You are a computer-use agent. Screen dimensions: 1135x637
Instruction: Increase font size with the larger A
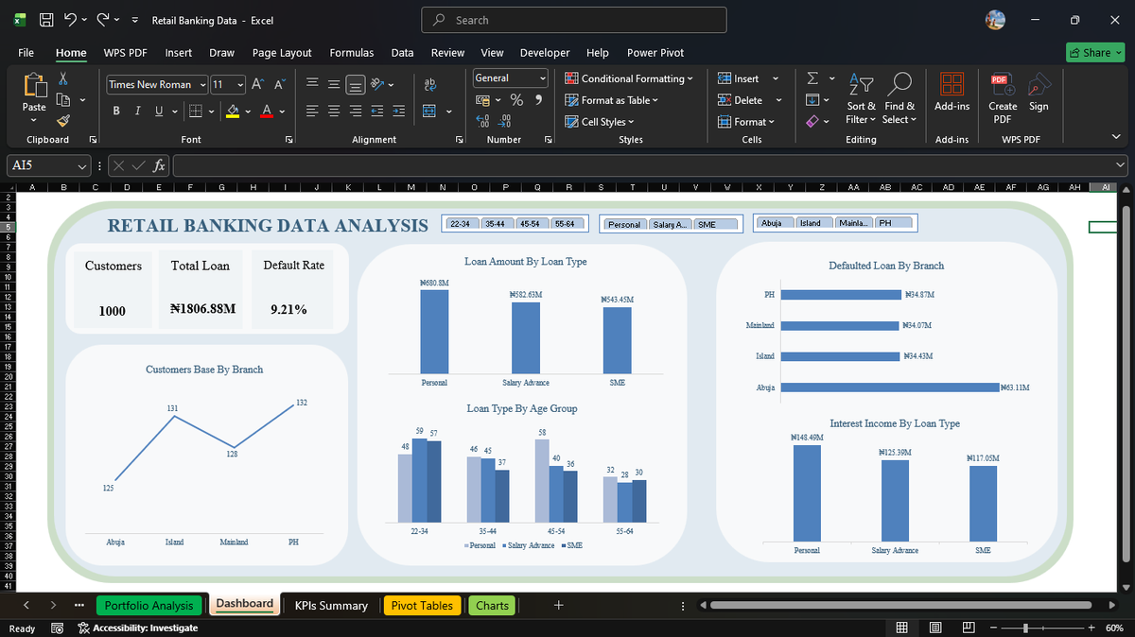click(258, 84)
